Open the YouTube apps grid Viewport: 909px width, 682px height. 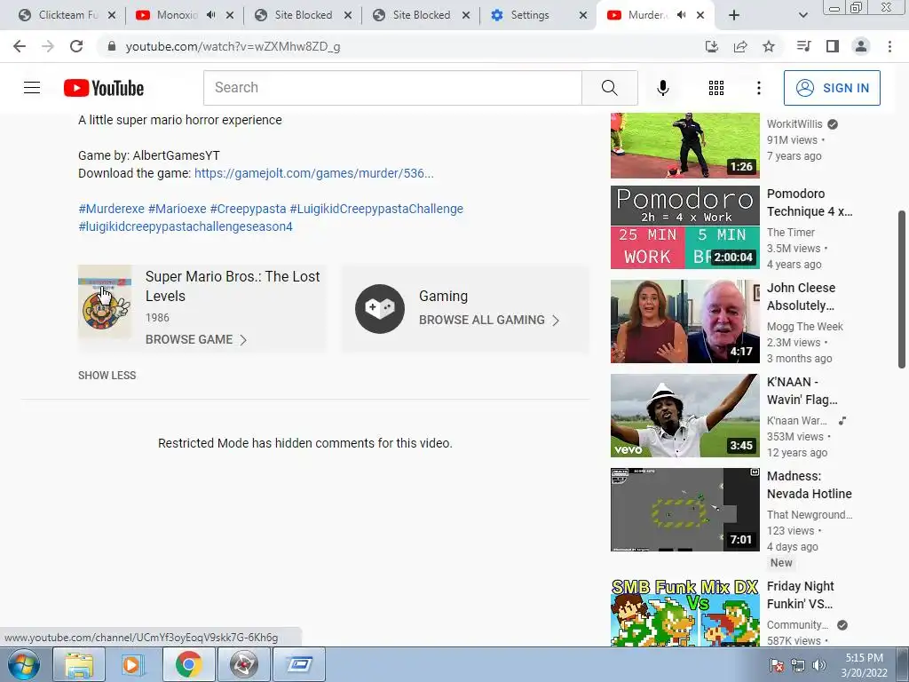click(x=716, y=88)
